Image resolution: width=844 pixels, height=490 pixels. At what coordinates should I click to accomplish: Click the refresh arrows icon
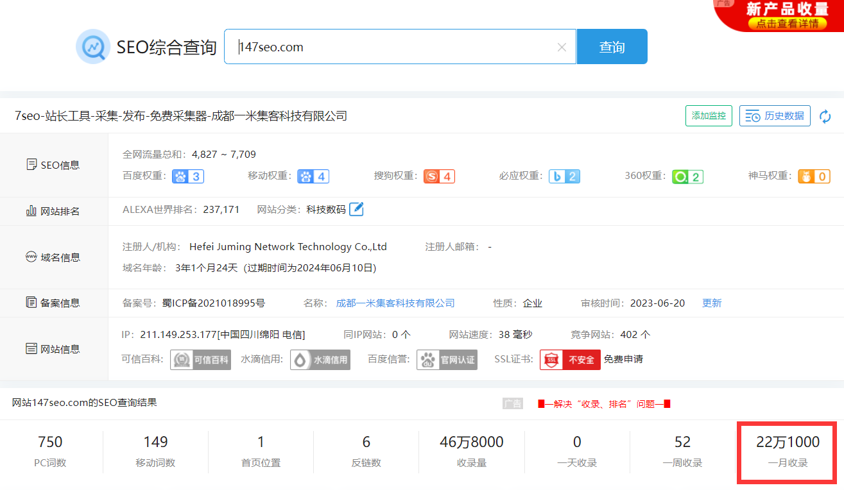coord(825,116)
